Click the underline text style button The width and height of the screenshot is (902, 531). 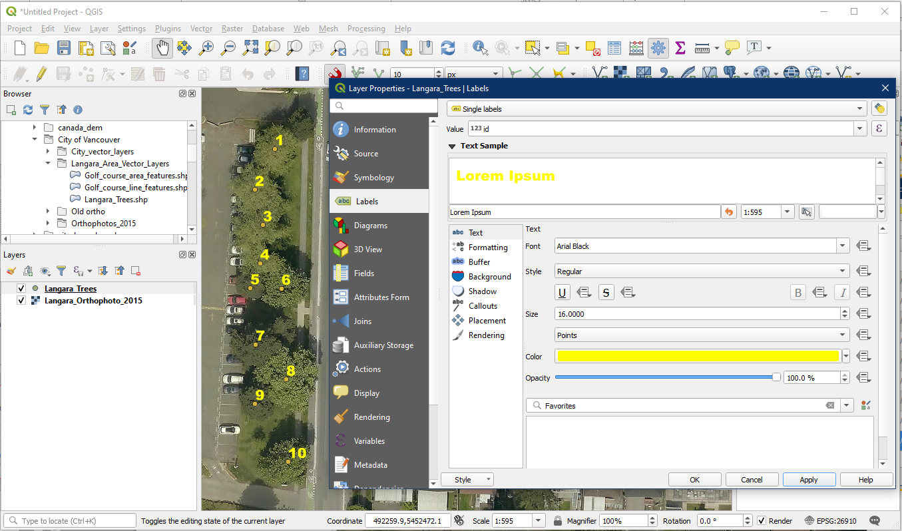563,292
